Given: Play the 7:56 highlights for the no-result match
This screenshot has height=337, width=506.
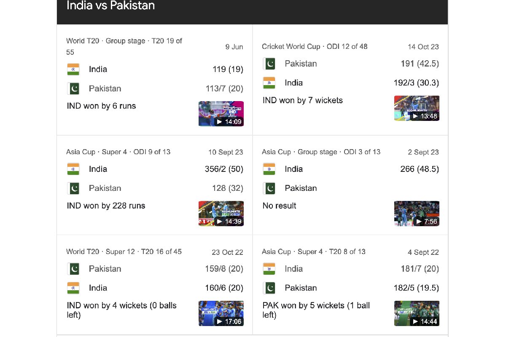Looking at the screenshot, I should tap(417, 214).
